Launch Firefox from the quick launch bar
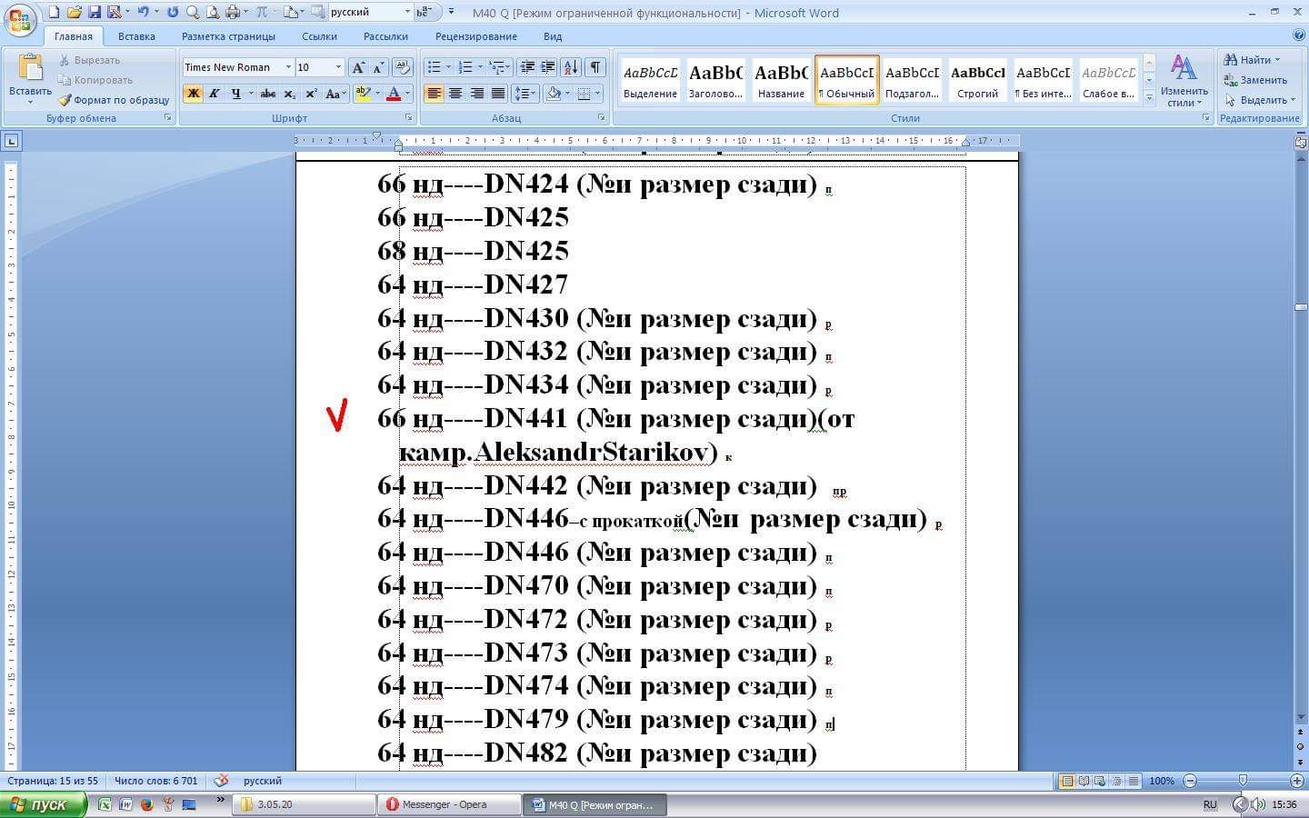The height and width of the screenshot is (818, 1309). [x=146, y=804]
